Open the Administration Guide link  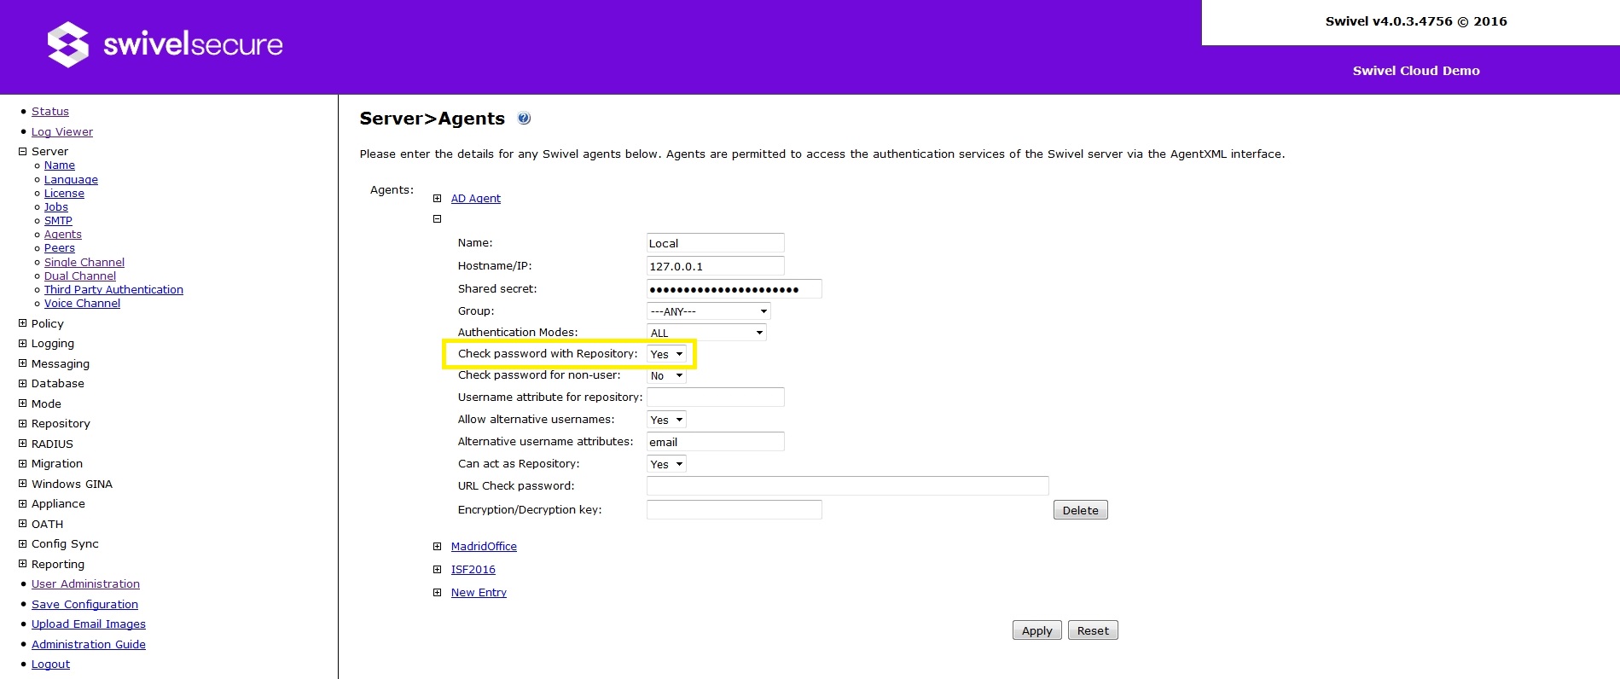click(89, 645)
